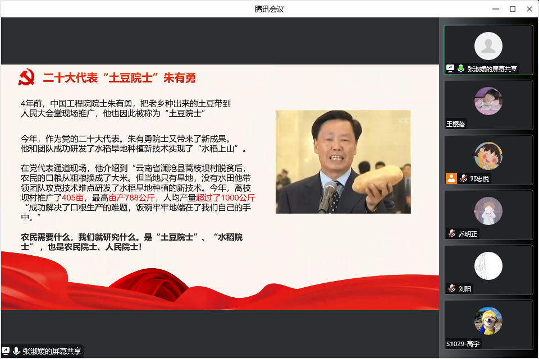Select S1029-高宇's Shiba dog avatar
Screen dimensions: 539x359
tap(488, 321)
